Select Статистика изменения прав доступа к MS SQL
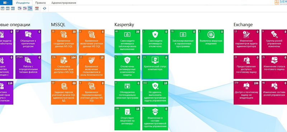This screenshot has width=287, height=132. [x=64, y=67]
